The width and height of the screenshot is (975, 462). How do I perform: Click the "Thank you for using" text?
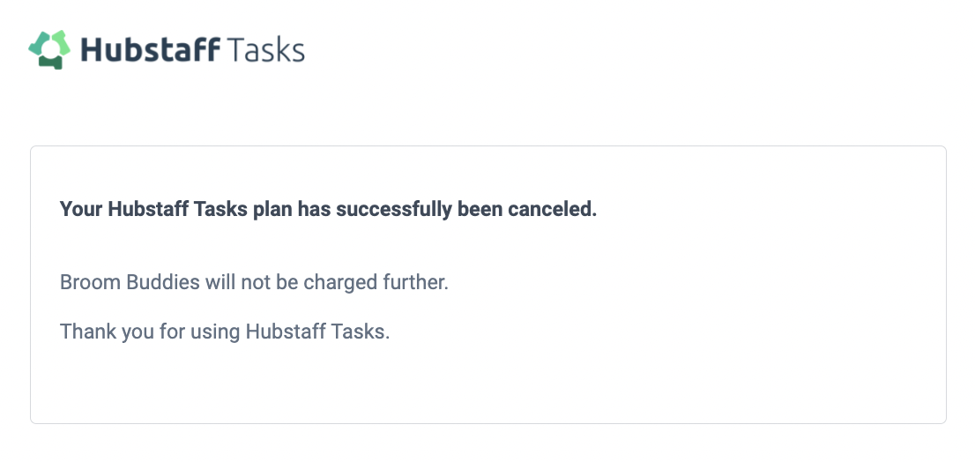pyautogui.click(x=150, y=332)
